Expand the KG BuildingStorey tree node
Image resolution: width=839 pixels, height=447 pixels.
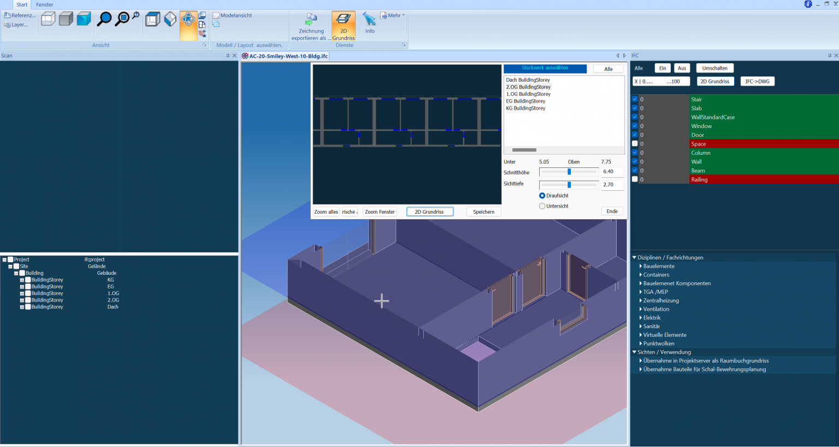(x=22, y=280)
